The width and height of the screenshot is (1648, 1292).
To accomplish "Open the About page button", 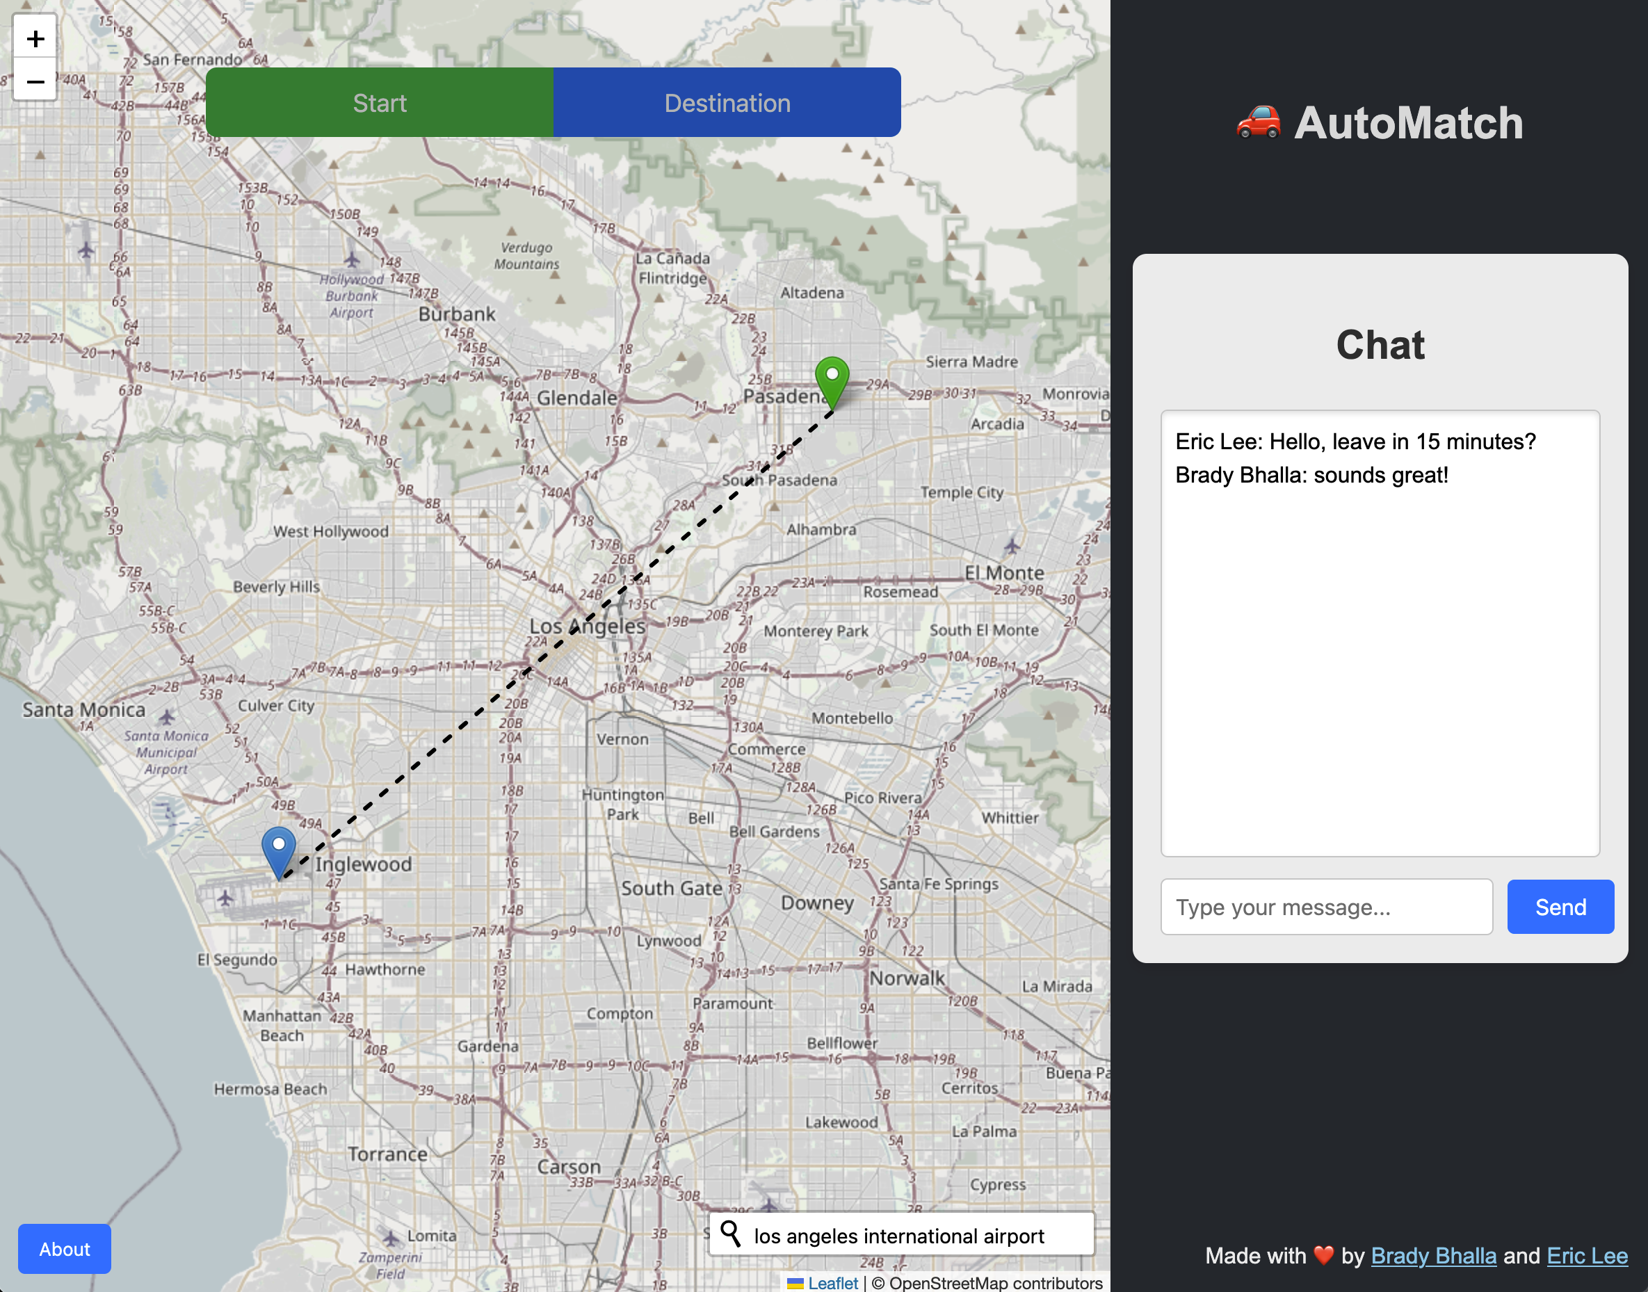I will coord(64,1249).
